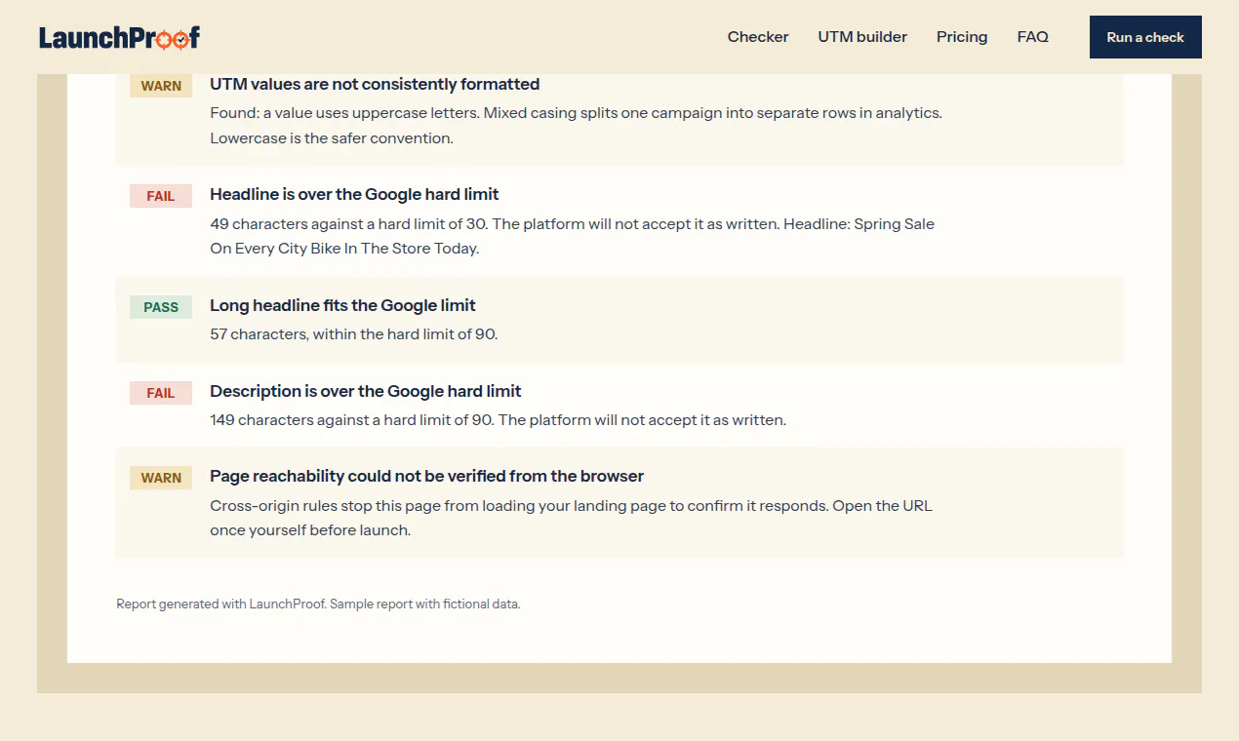This screenshot has height=741, width=1239.
Task: Select the Page reachability could not be verified title
Action: [426, 476]
